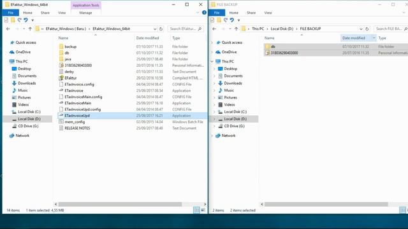The image size is (408, 229).
Task: Select the mem_config batch file
Action: point(75,121)
